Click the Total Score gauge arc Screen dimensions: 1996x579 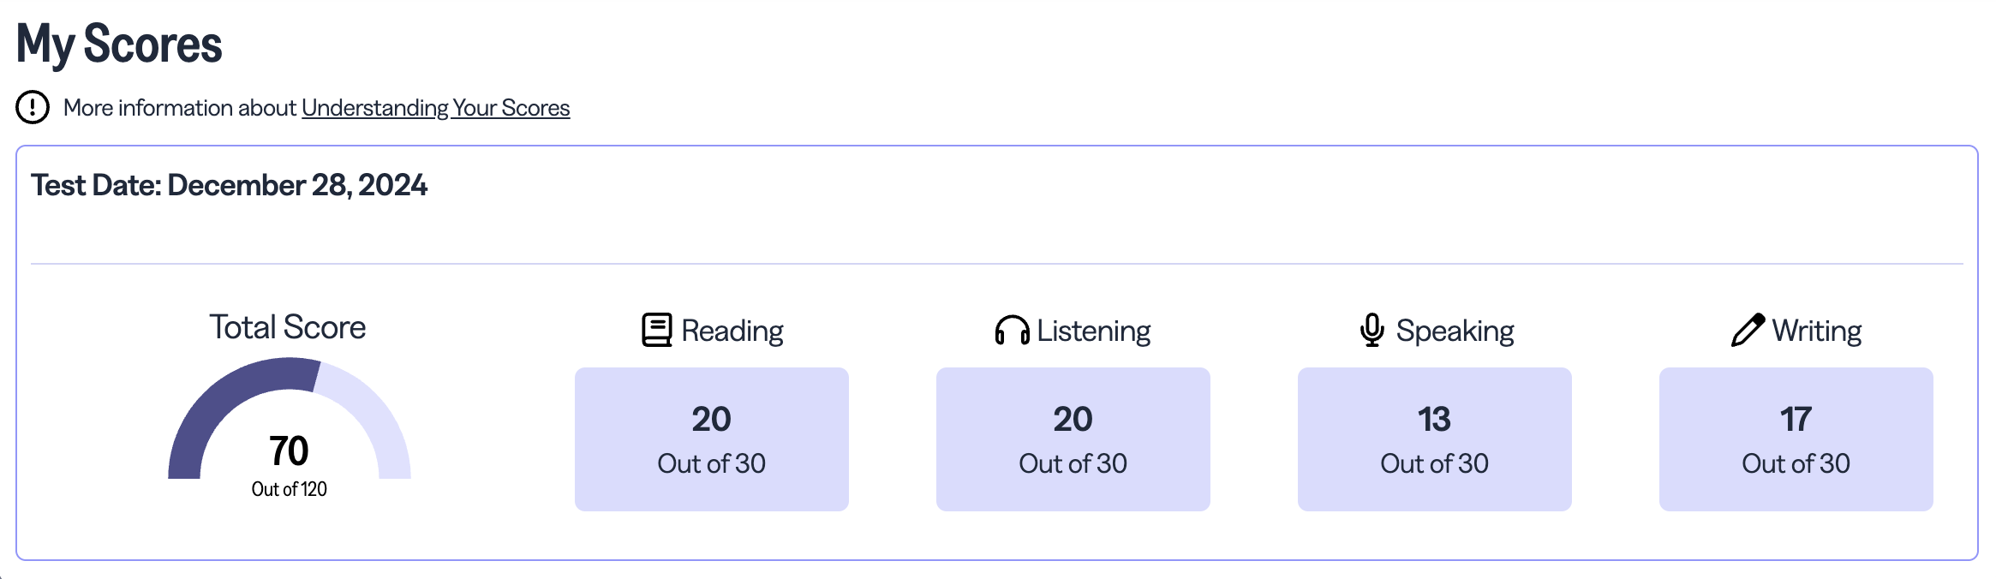pyautogui.click(x=223, y=396)
